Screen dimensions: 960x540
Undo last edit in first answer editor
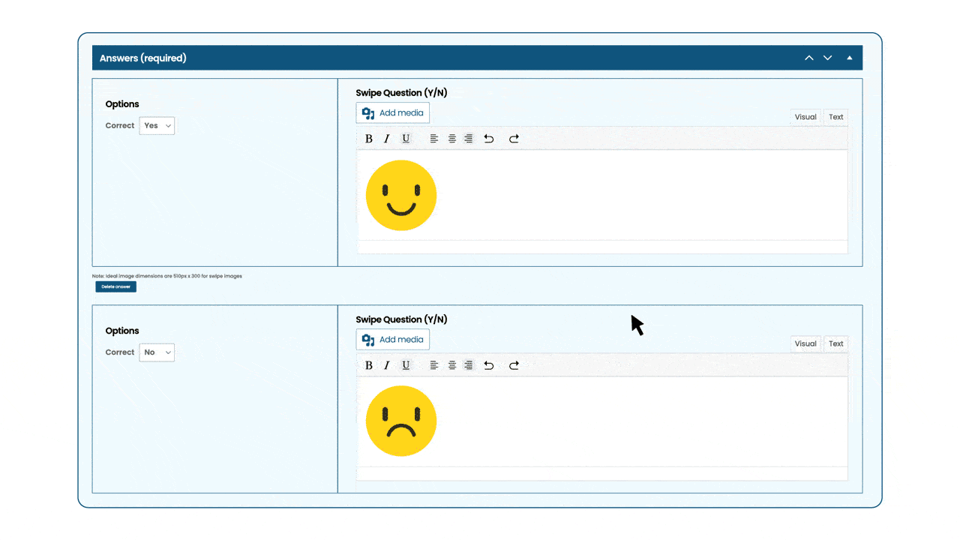[489, 139]
